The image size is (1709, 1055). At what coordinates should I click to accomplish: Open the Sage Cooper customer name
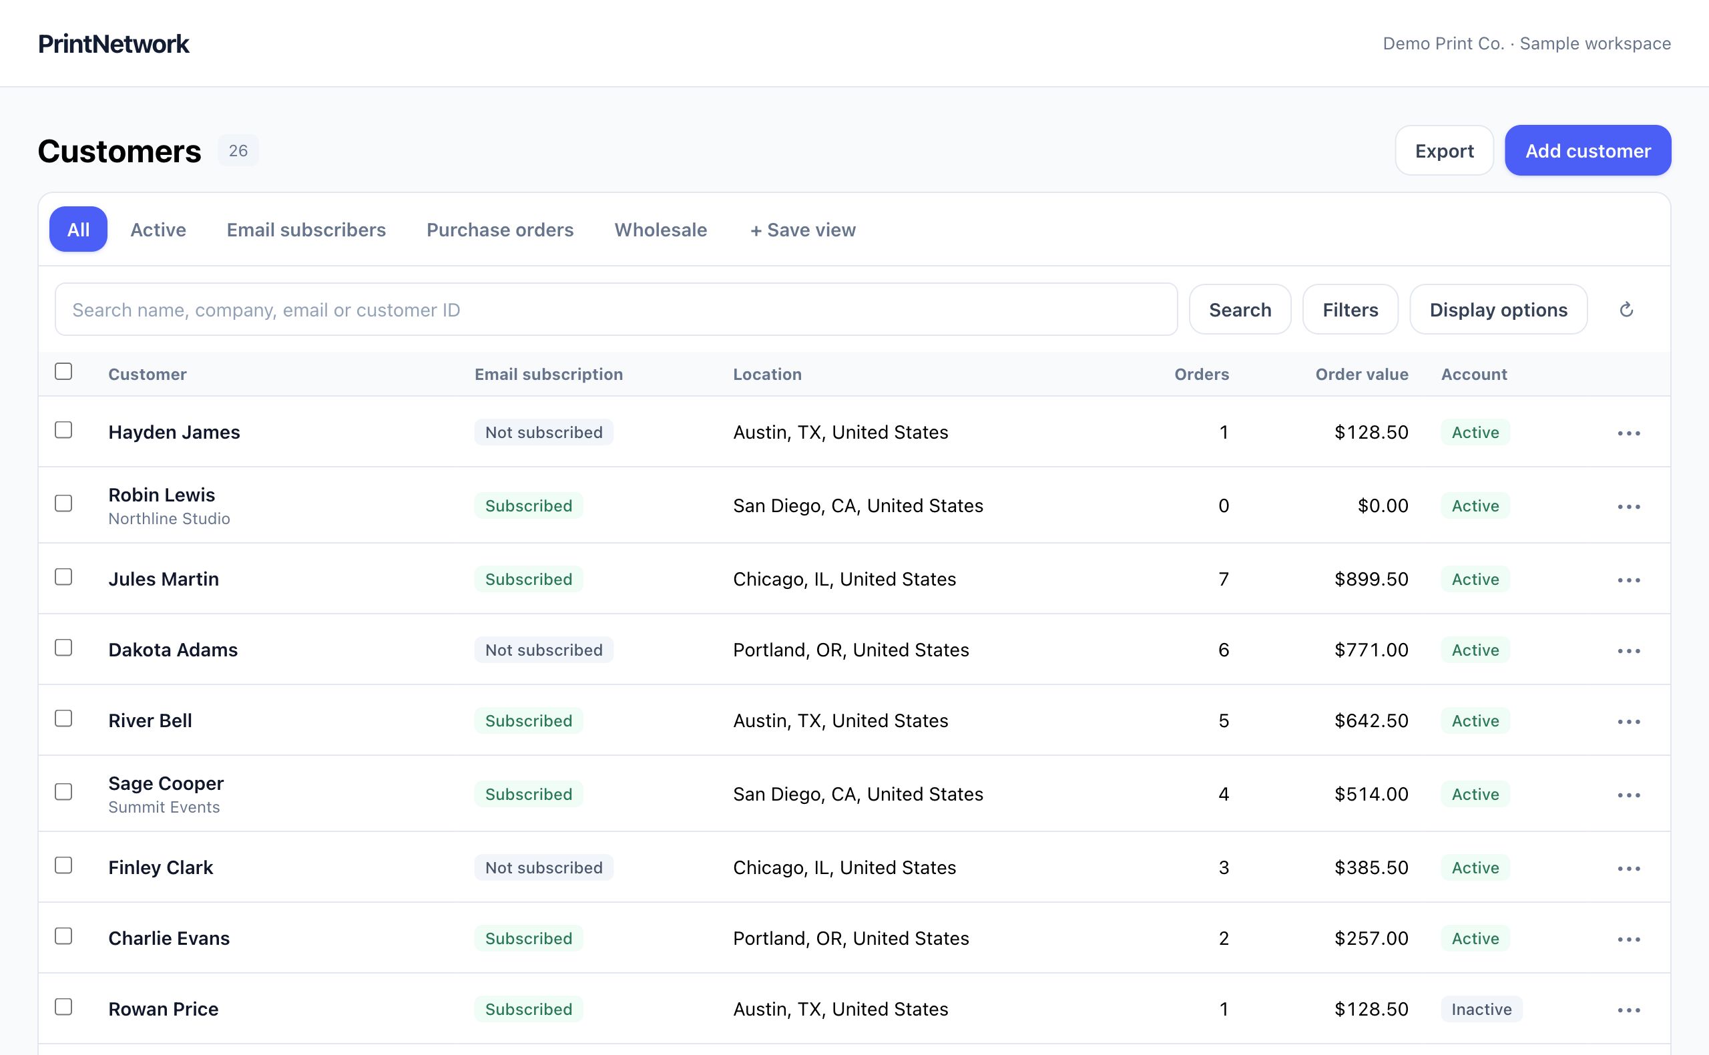click(x=166, y=783)
